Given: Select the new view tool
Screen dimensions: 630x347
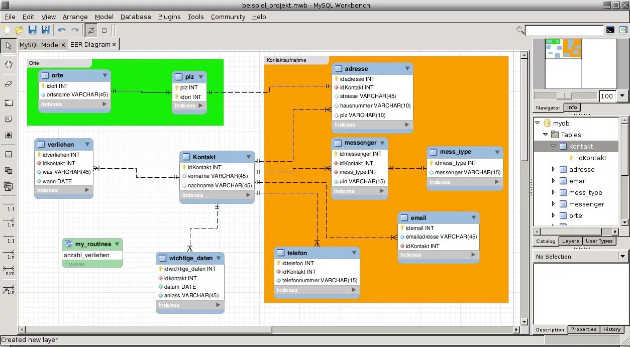Looking at the screenshot, I should (x=9, y=170).
